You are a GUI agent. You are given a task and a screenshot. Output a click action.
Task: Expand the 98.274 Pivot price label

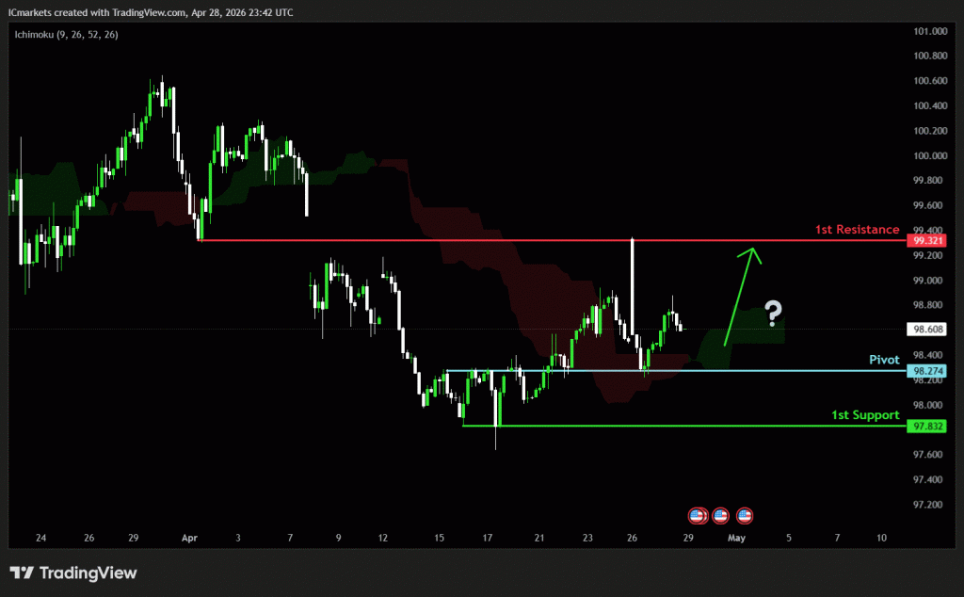click(x=925, y=371)
